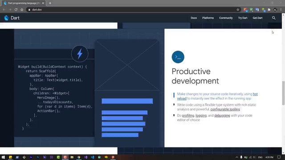The image size is (285, 160).
Task: Open Chrome three-dot menu
Action: [x=281, y=10]
